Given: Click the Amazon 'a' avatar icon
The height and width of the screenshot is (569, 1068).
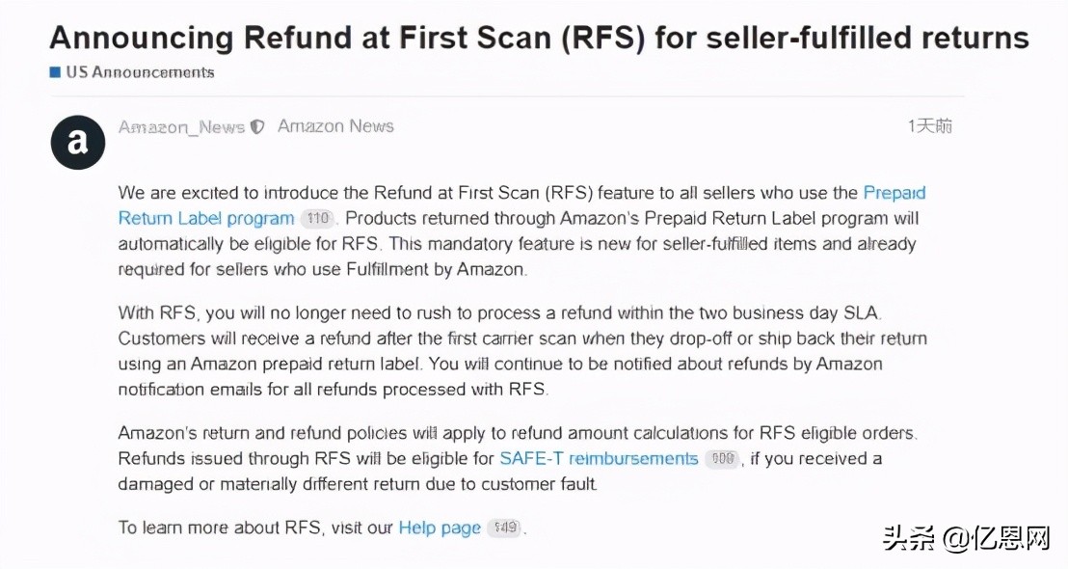Looking at the screenshot, I should [78, 143].
